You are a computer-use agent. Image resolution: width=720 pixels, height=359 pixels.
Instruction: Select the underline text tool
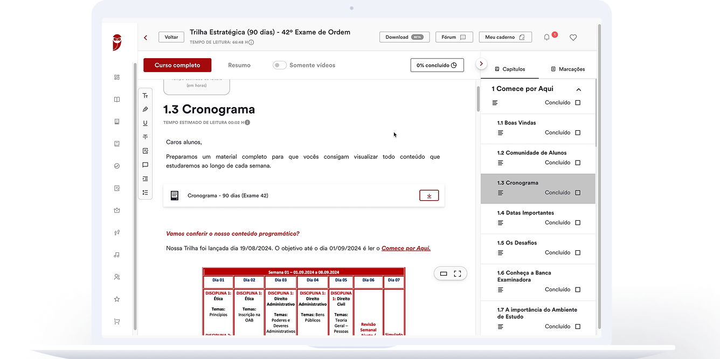point(145,123)
